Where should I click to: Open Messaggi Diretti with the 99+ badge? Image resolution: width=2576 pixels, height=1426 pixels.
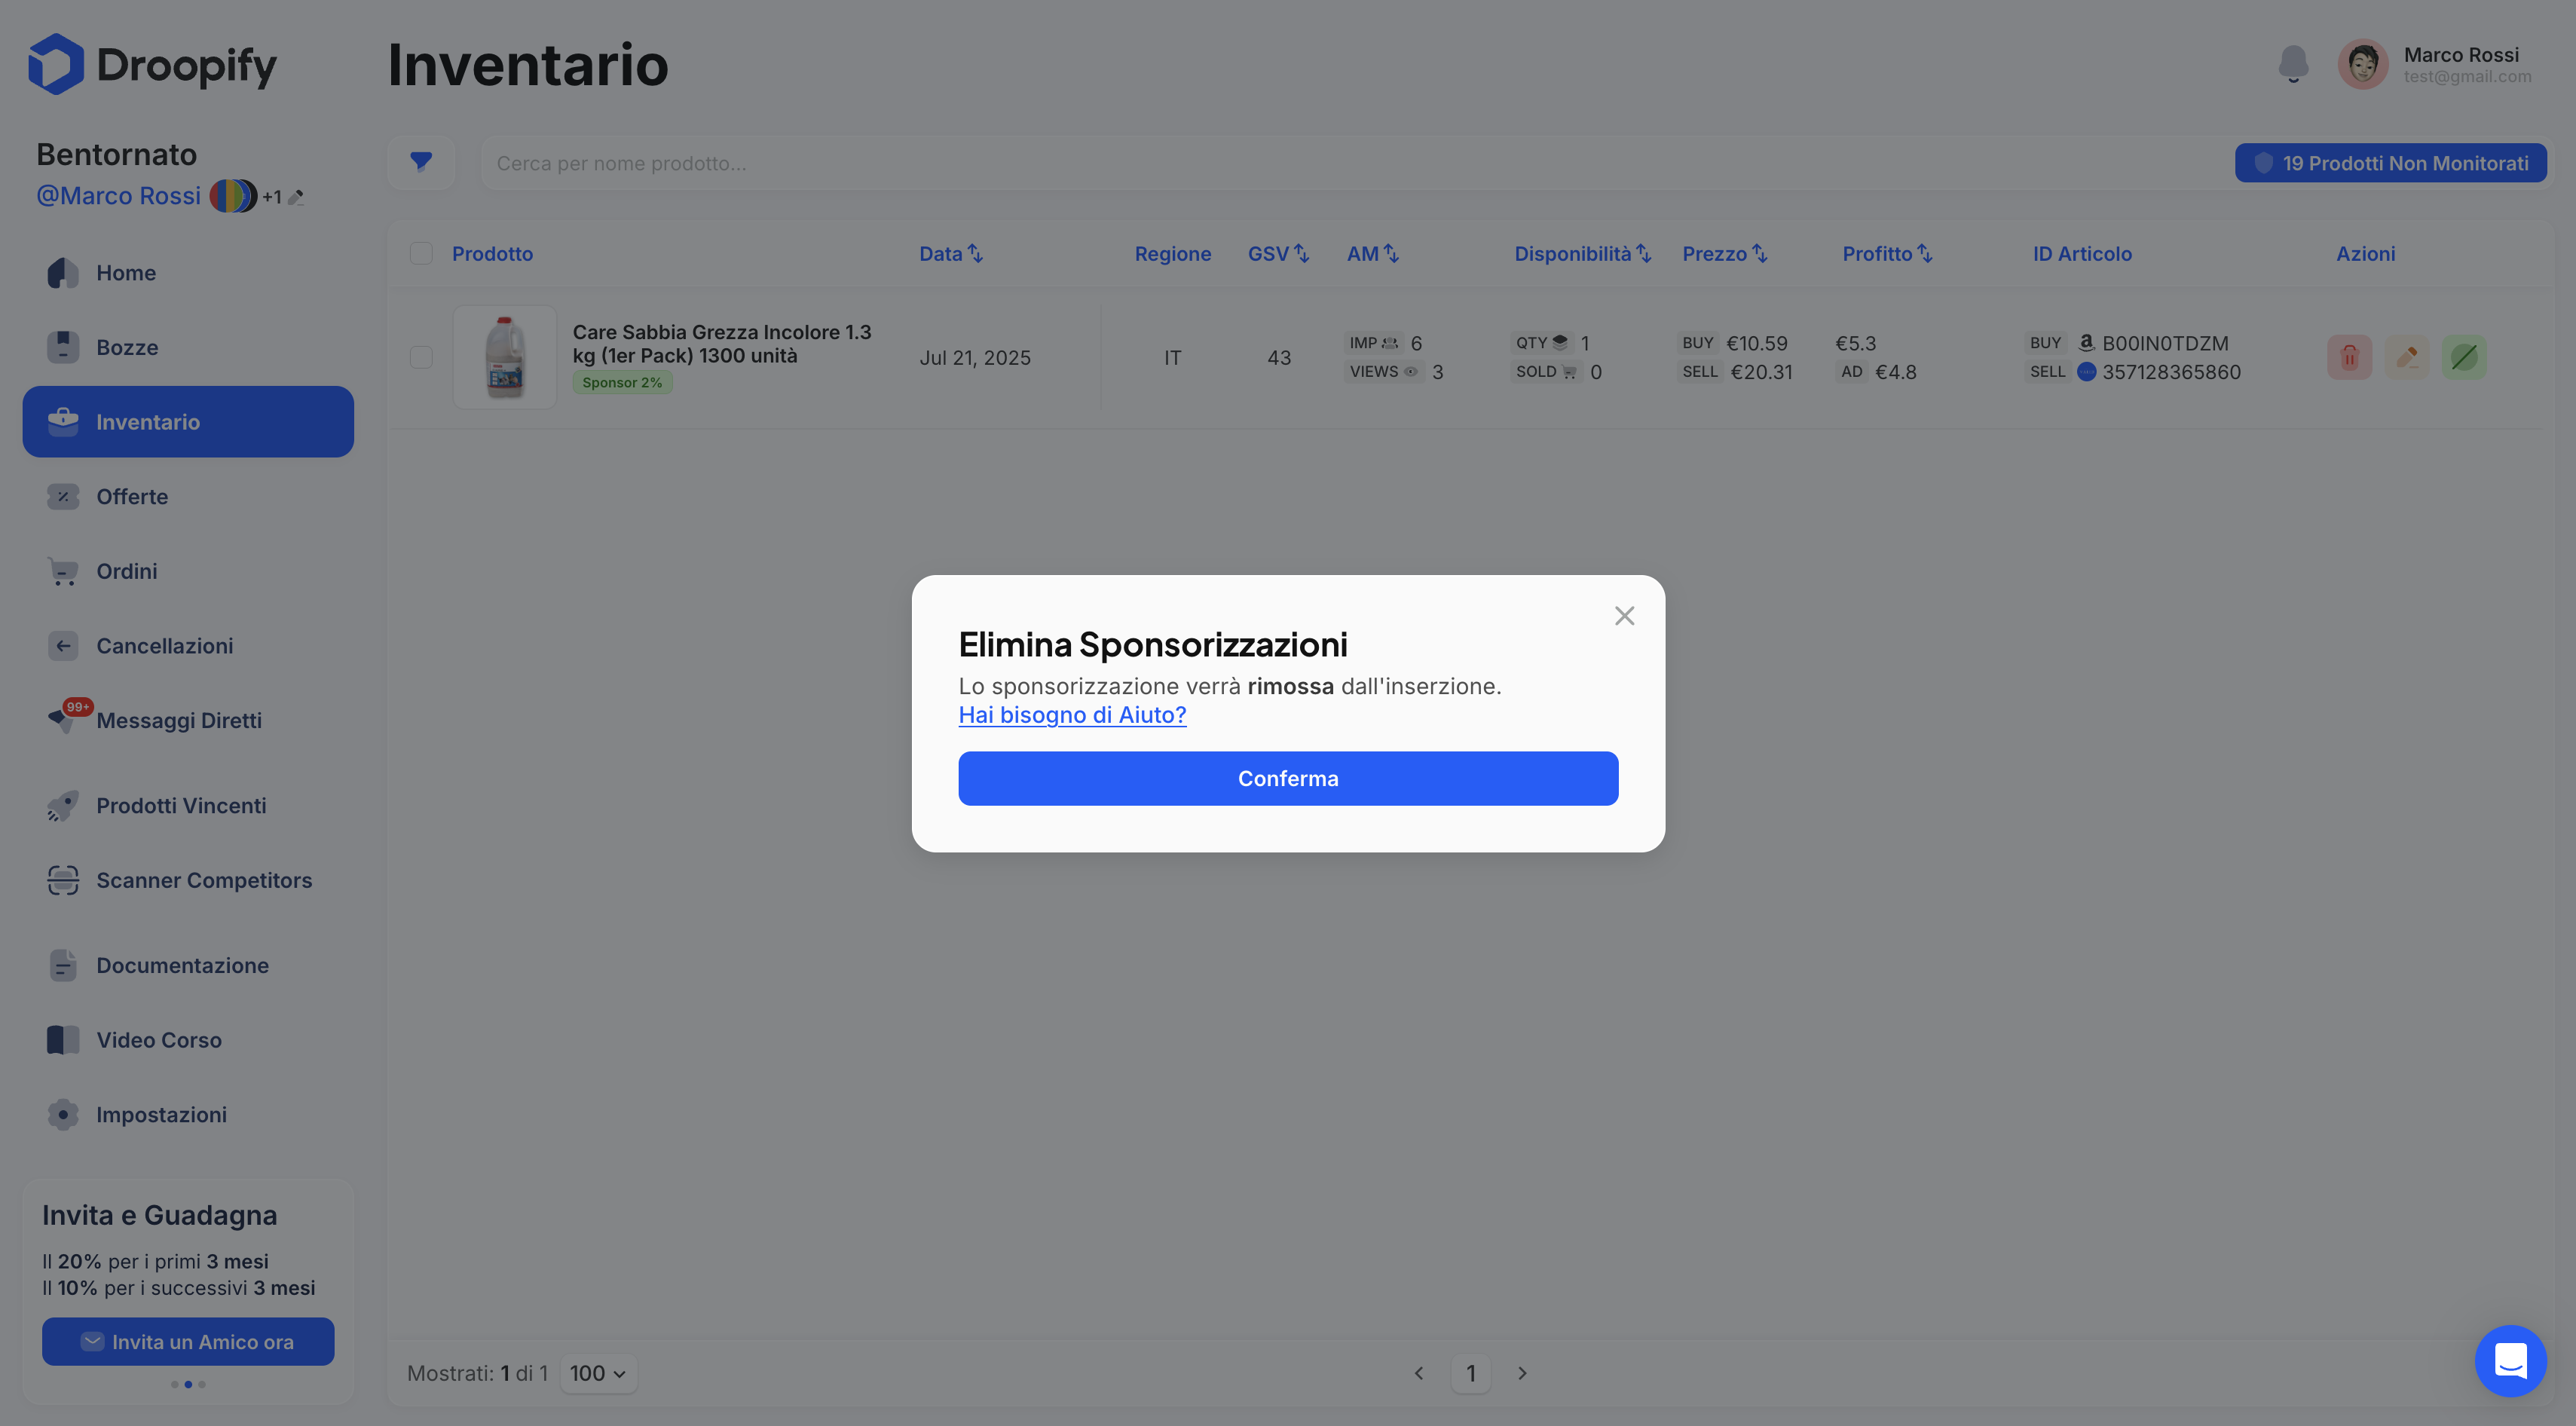188,720
